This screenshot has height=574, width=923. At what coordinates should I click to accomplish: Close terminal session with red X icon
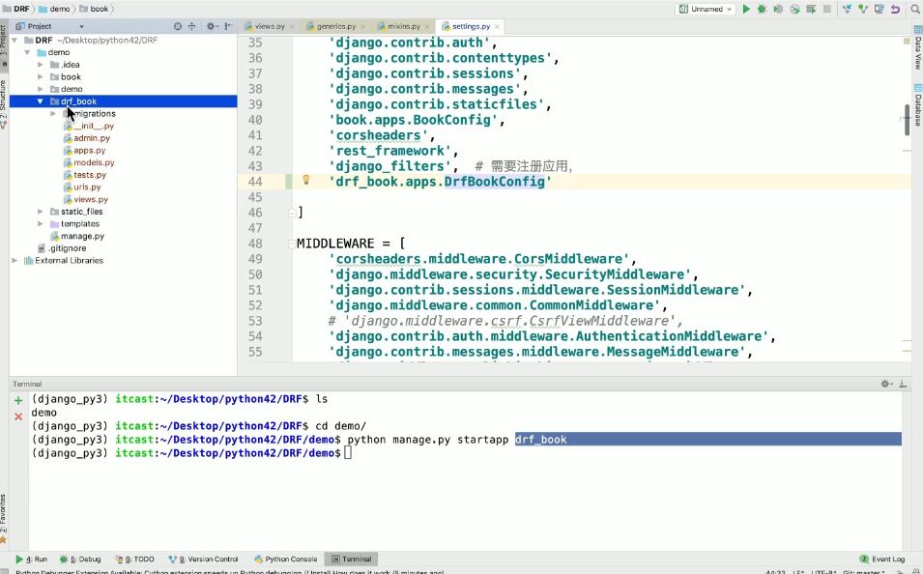17,416
